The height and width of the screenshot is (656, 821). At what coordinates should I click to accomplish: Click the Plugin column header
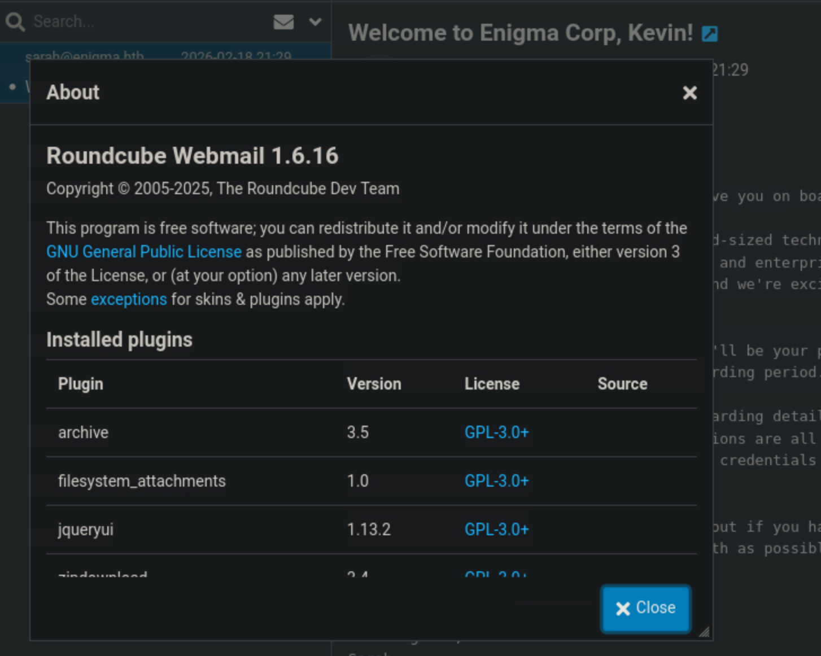tap(81, 384)
